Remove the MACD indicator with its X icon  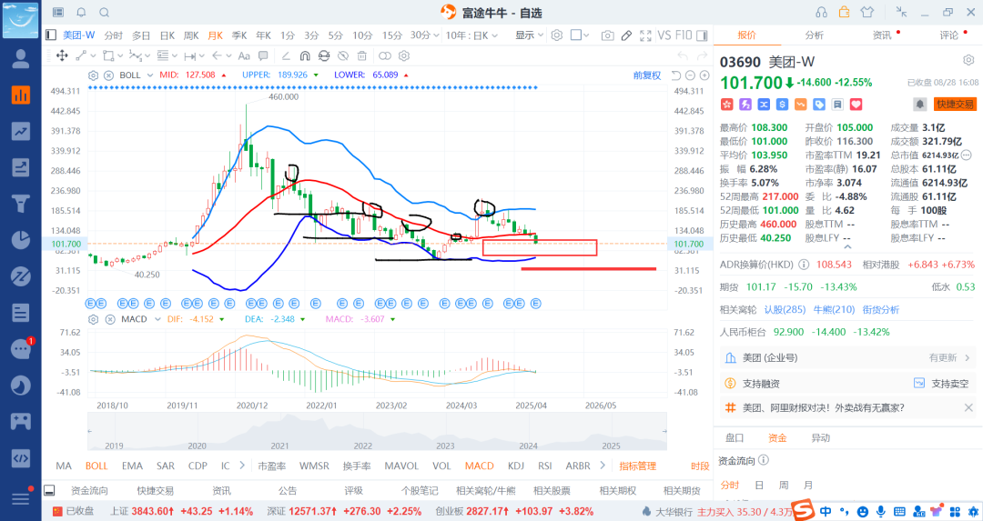110,319
